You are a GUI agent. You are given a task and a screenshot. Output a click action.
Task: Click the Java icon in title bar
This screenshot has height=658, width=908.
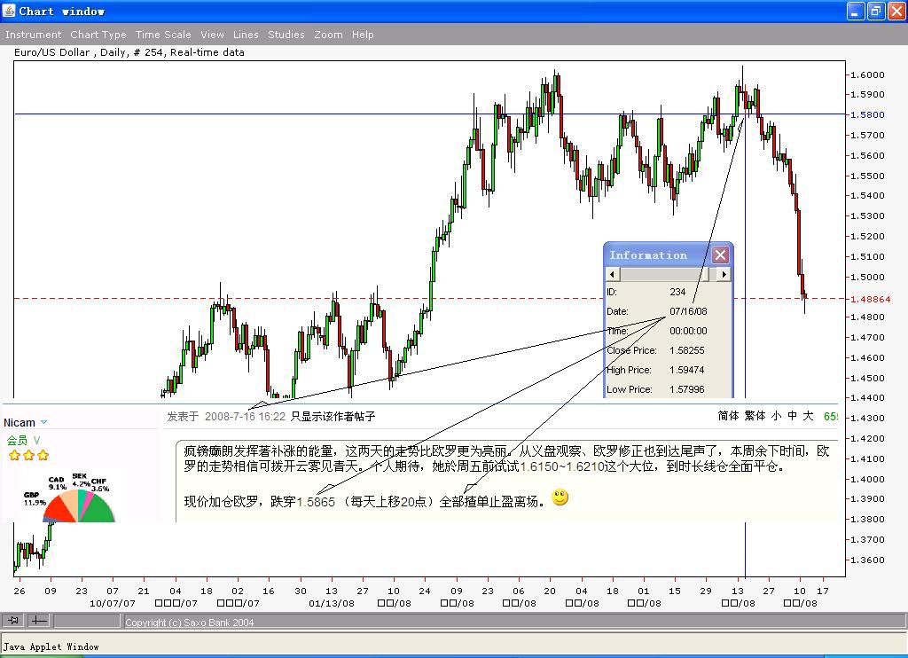tap(9, 11)
